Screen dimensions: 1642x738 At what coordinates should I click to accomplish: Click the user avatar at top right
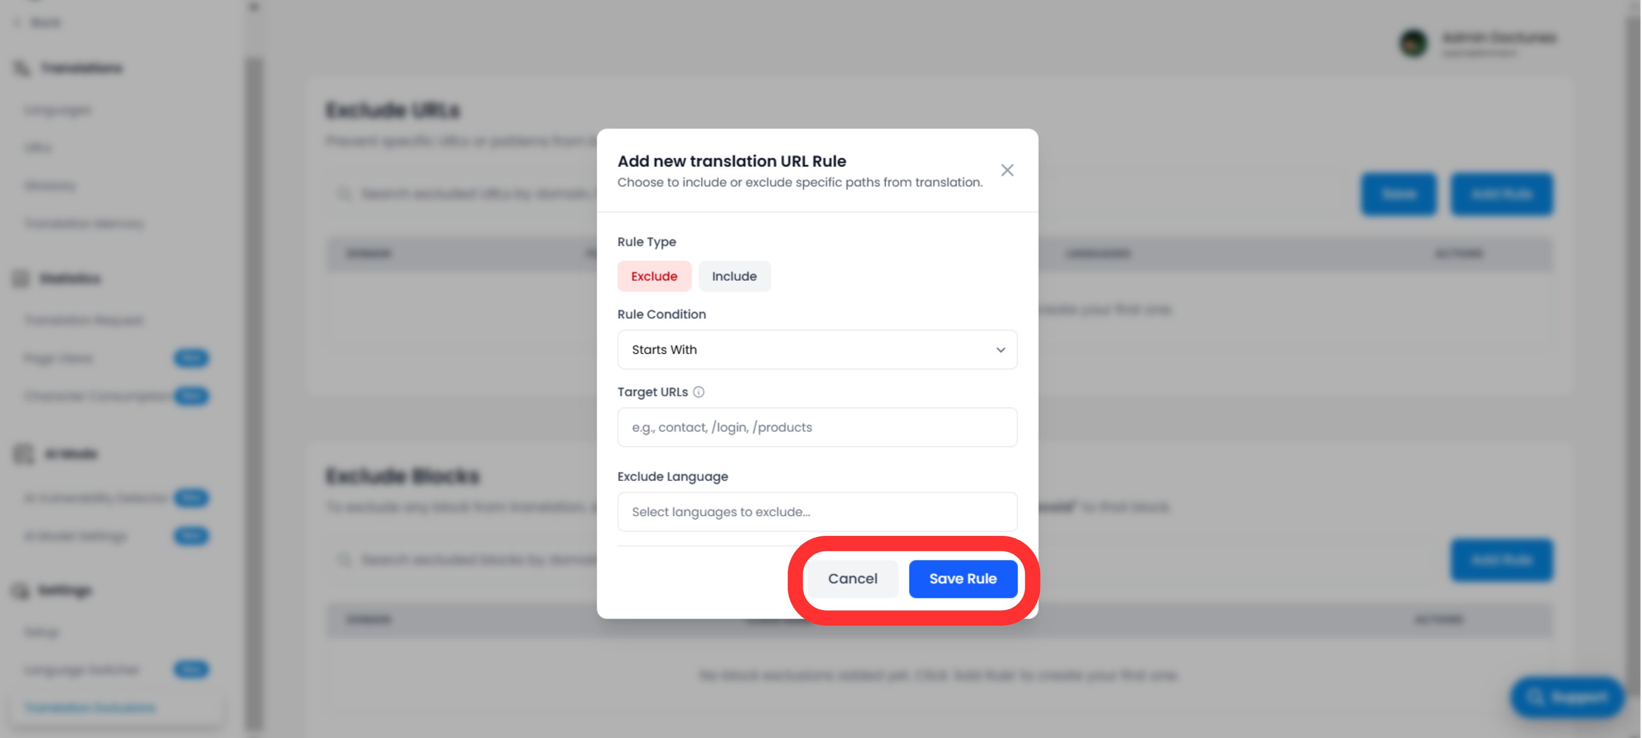point(1413,43)
